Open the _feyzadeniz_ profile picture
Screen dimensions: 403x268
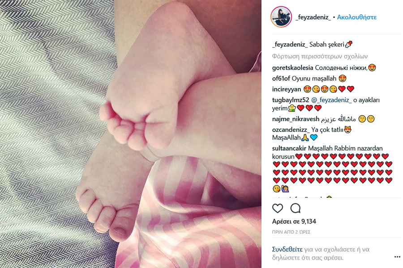(x=281, y=17)
